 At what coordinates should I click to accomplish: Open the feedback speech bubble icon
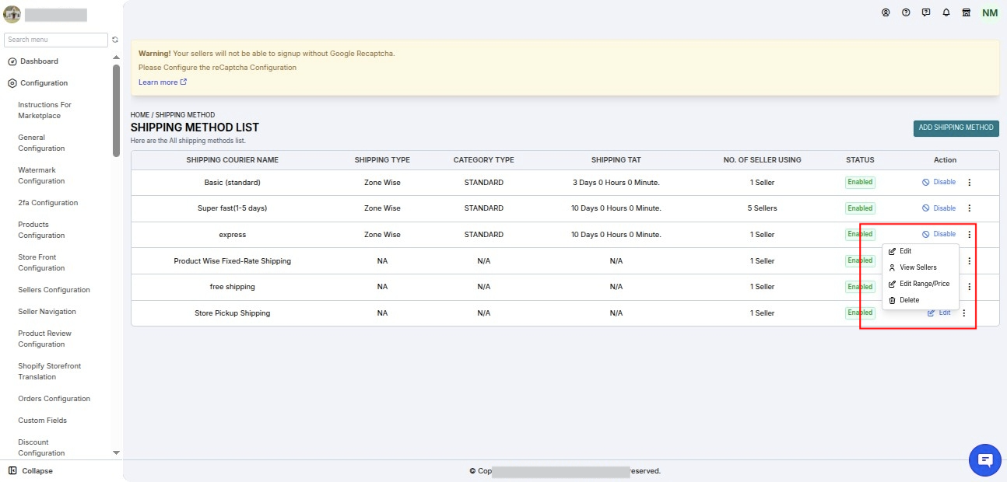926,13
